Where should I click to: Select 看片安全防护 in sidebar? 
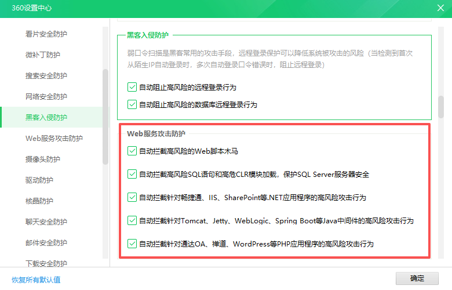click(x=46, y=34)
